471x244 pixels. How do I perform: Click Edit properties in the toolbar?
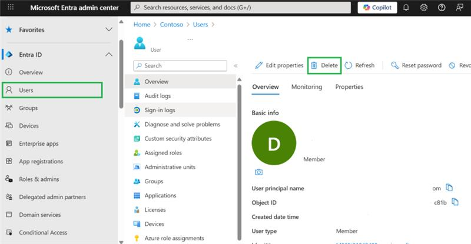[x=279, y=65]
